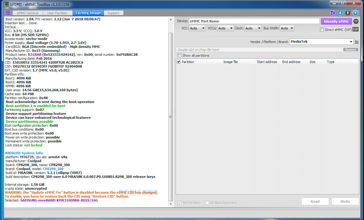Click the Scatter button

click(x=351, y=50)
